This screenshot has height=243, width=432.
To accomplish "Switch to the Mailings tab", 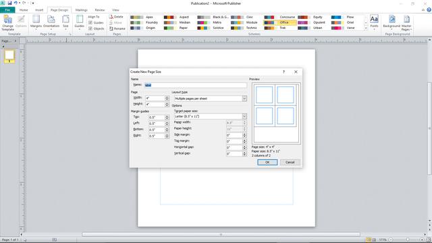I will [81, 10].
